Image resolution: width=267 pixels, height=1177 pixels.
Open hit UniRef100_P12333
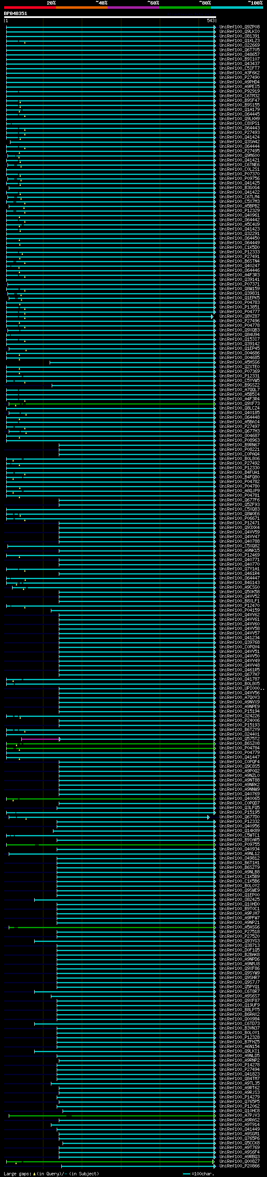239,252
